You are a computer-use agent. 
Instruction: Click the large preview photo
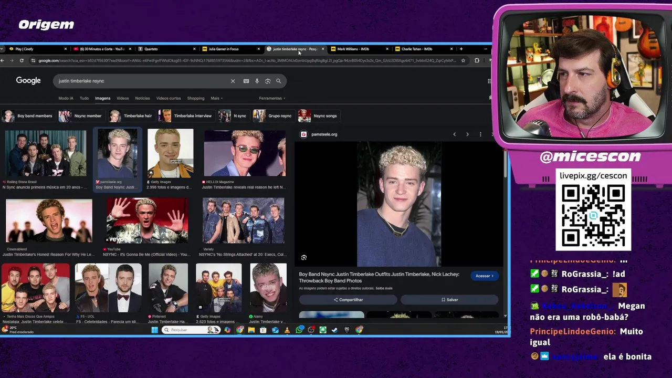[399, 204]
